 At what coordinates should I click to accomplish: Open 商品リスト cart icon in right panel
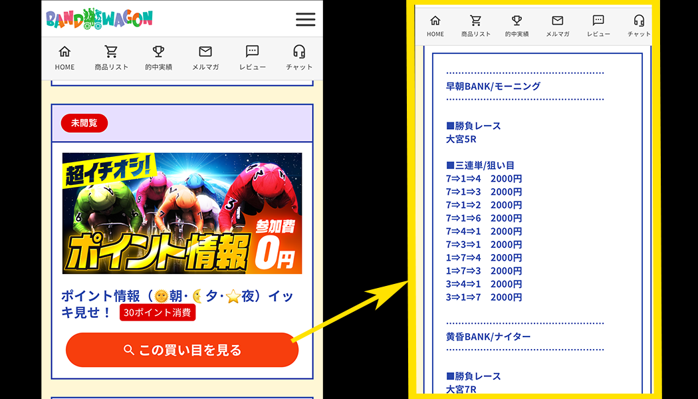pos(476,21)
